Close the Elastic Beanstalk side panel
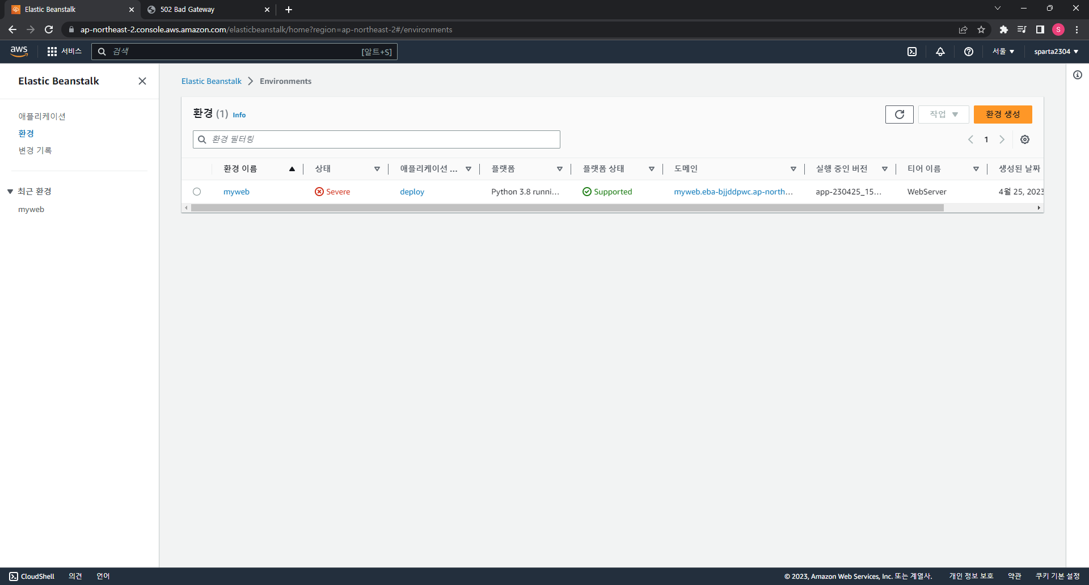 click(x=142, y=81)
